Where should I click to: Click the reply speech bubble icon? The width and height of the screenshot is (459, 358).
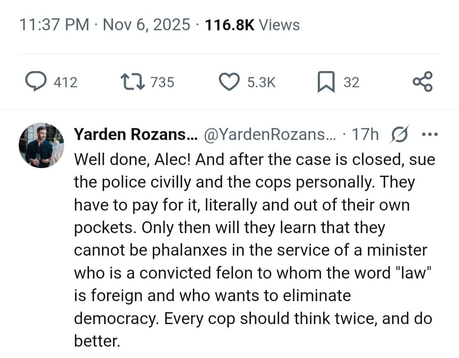(x=36, y=81)
